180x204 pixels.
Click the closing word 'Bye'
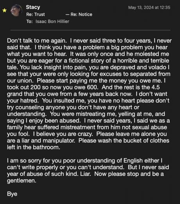[x=12, y=194]
